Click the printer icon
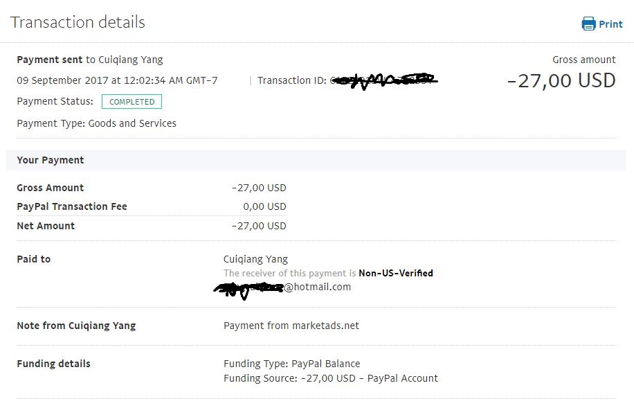The width and height of the screenshot is (634, 408). click(588, 24)
